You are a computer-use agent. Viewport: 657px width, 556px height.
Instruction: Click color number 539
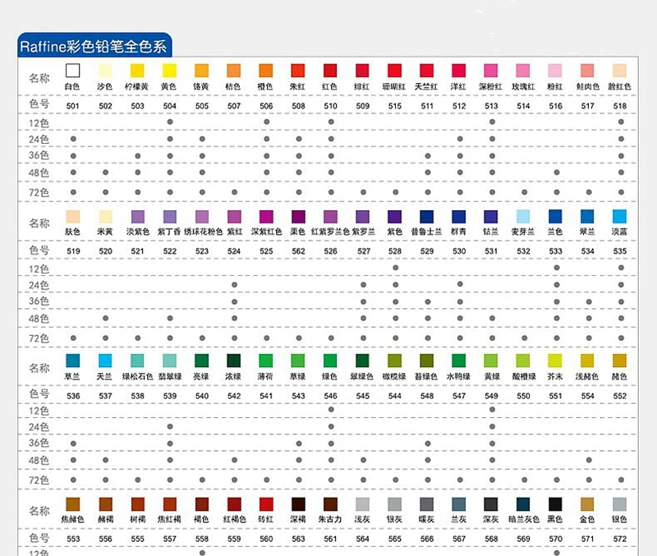coord(170,396)
